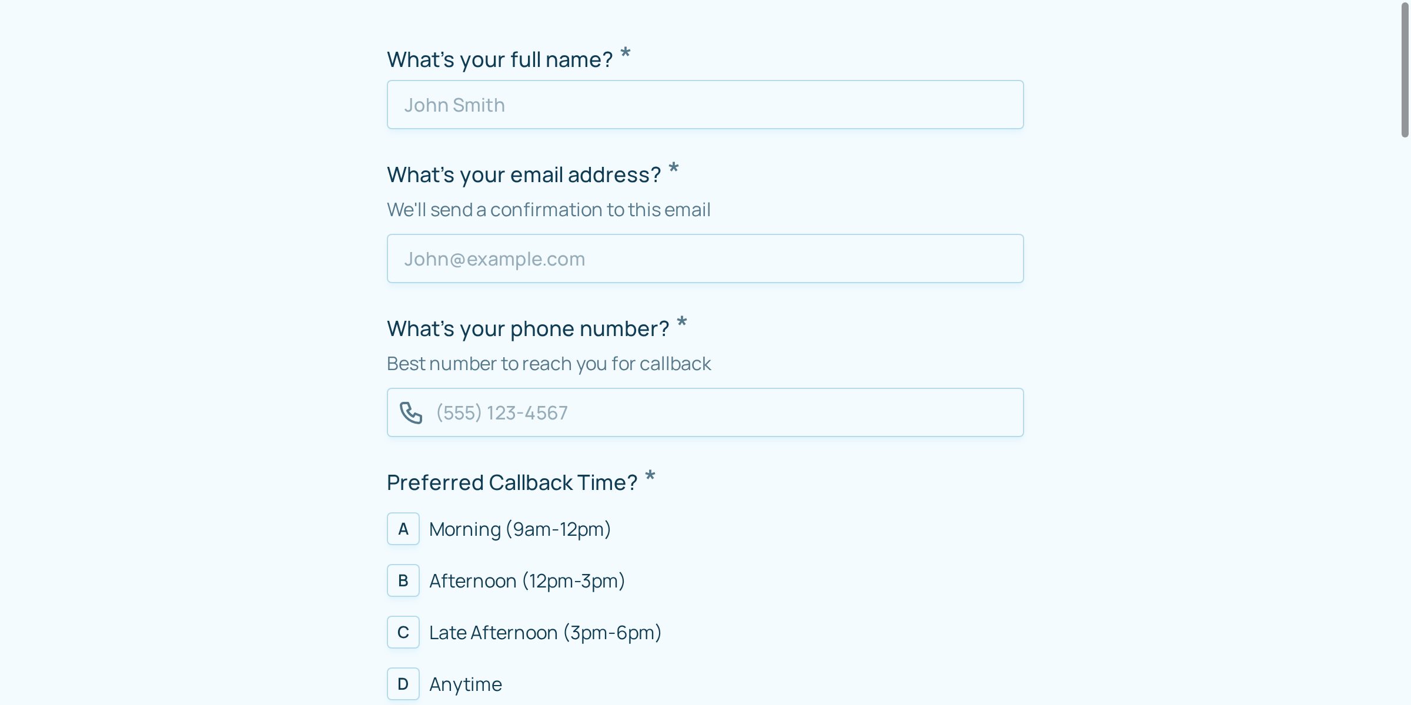Click the "What's your phone number?" label

pos(528,328)
